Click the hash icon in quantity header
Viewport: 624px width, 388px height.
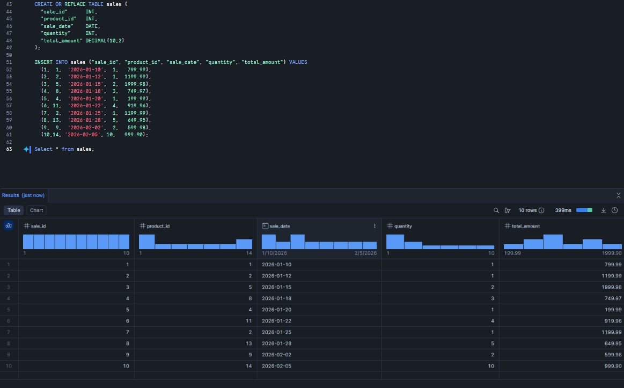click(389, 226)
